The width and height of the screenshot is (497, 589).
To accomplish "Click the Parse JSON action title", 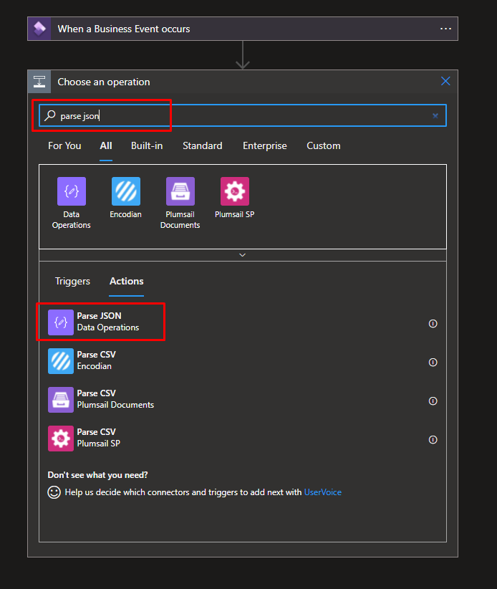I will pos(99,316).
